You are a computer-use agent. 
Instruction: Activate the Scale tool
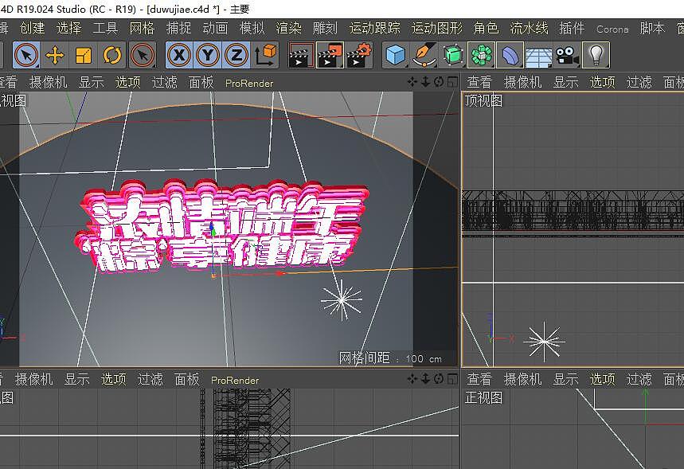click(84, 56)
